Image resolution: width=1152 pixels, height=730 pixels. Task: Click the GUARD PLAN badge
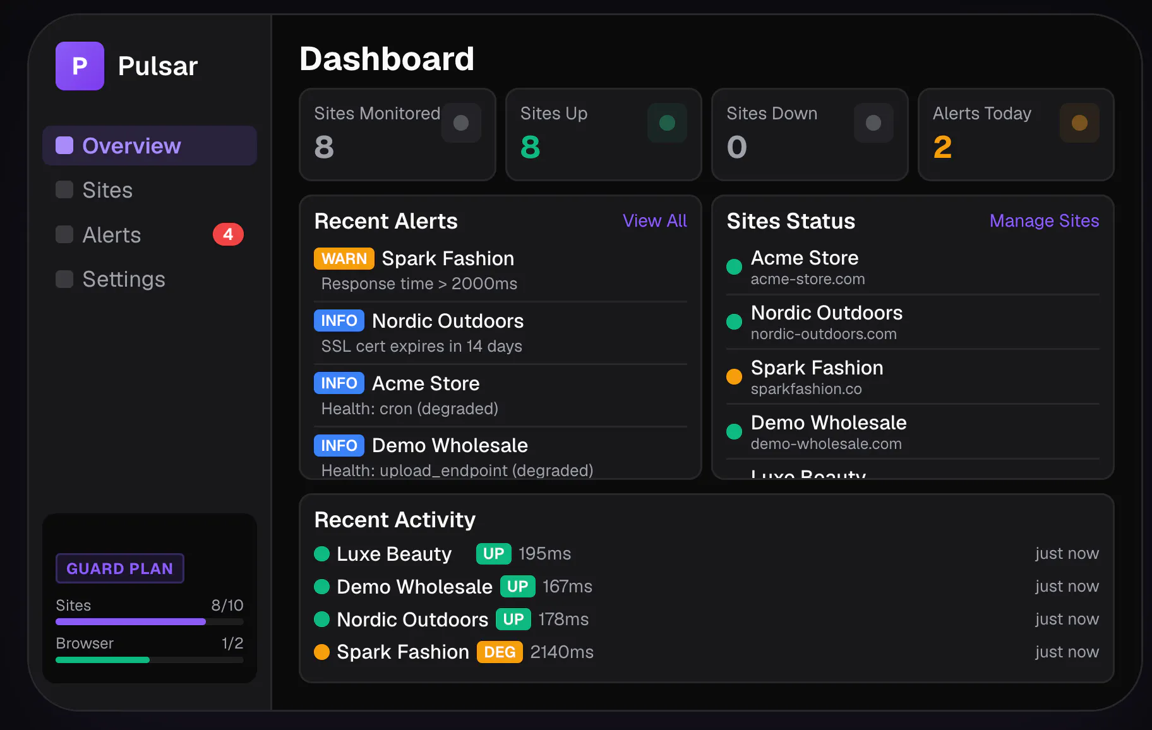(120, 568)
